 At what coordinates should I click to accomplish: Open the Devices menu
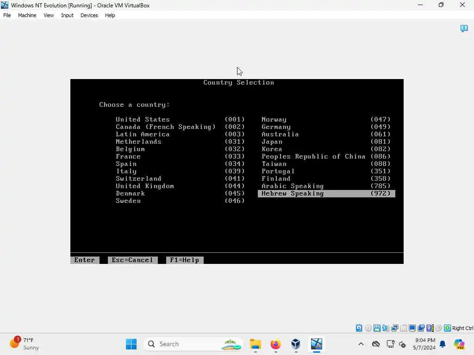click(x=89, y=15)
